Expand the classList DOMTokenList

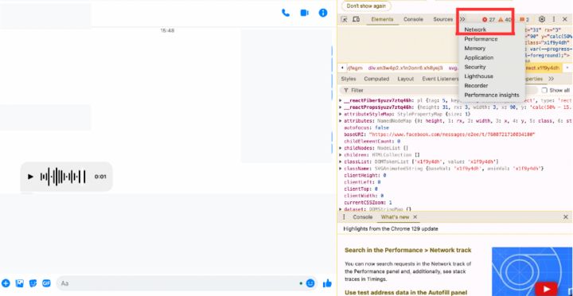click(341, 162)
